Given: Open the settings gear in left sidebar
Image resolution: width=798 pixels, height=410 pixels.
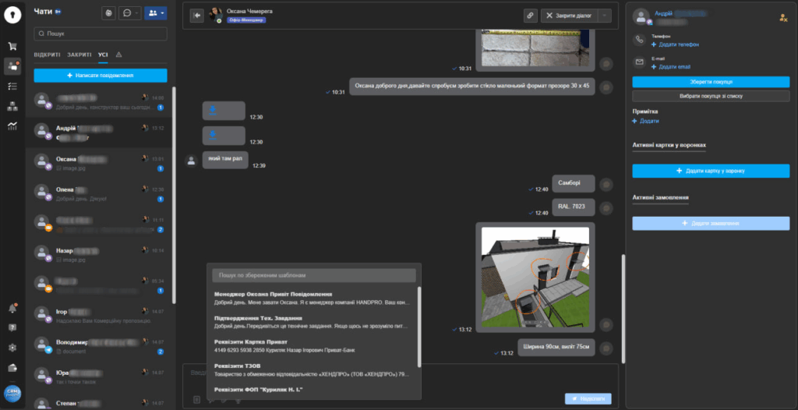Looking at the screenshot, I should (x=12, y=348).
